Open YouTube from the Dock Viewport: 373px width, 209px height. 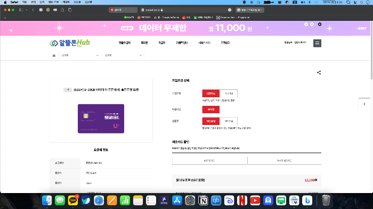[x=255, y=200]
